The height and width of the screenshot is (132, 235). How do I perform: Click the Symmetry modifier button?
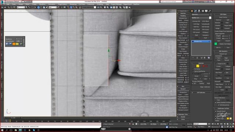[205, 35]
